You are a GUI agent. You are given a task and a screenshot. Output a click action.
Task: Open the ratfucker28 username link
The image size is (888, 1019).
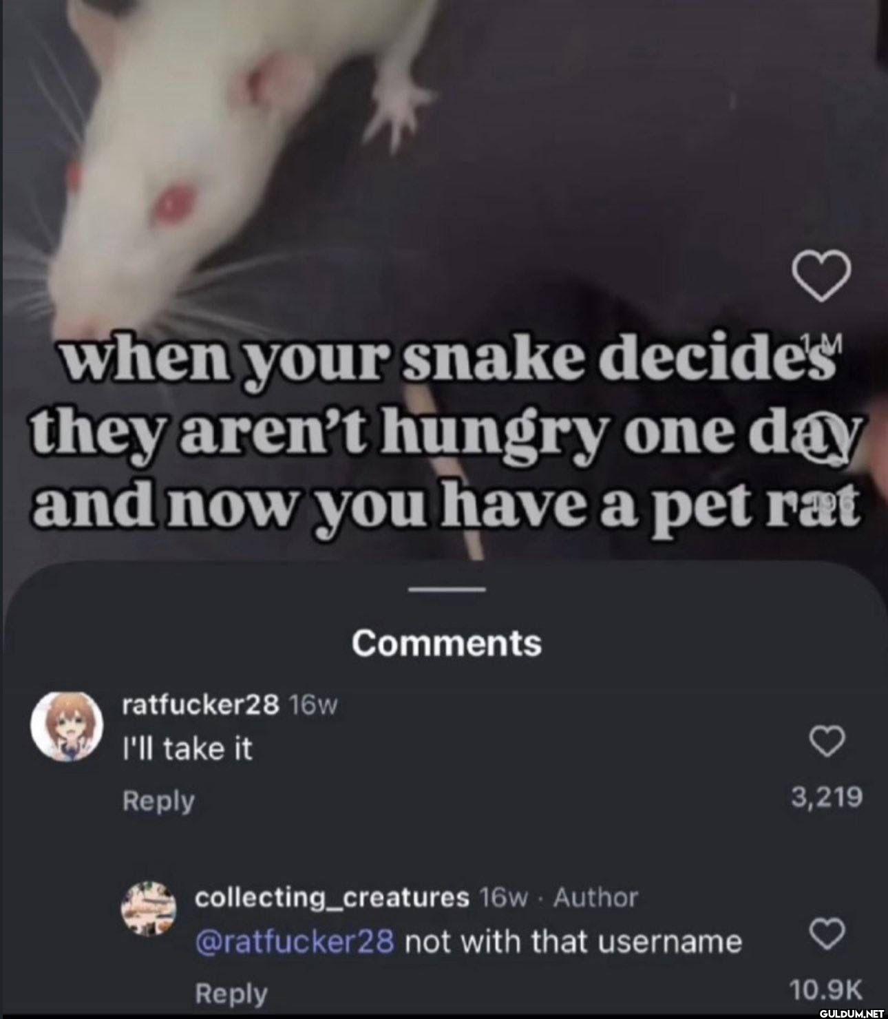tap(200, 704)
